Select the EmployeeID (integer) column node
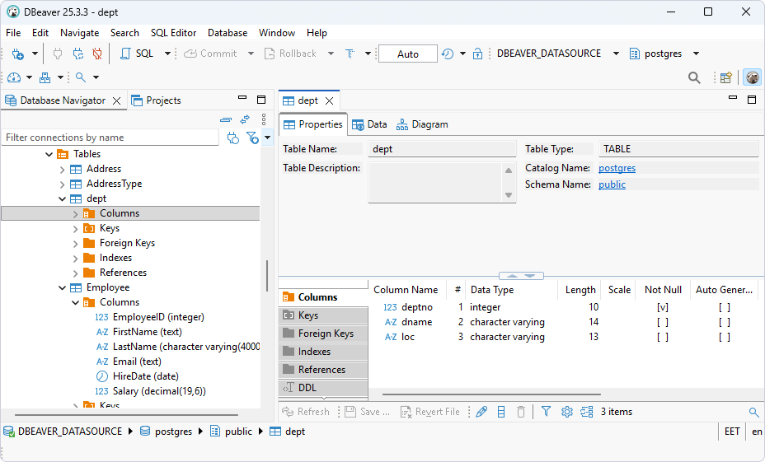 pyautogui.click(x=150, y=317)
